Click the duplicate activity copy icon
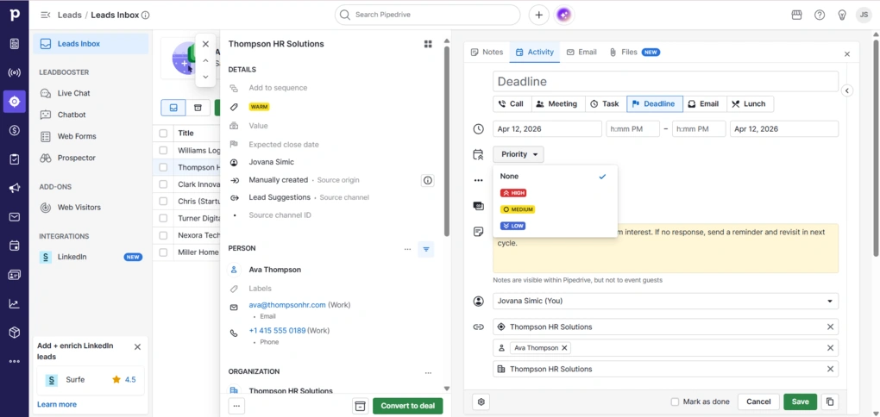Viewport: 880px width, 417px height. 829,401
